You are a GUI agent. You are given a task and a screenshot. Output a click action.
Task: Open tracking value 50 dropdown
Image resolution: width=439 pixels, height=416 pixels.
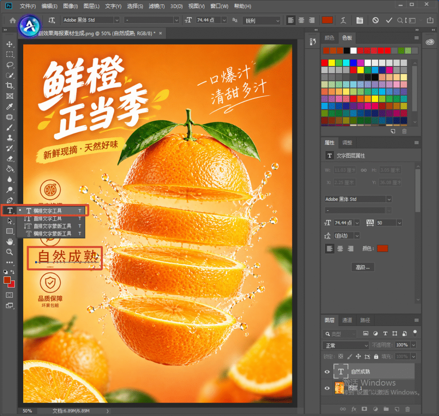pos(399,223)
